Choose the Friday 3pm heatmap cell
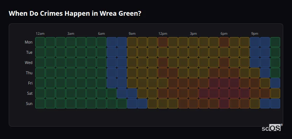 (193, 83)
